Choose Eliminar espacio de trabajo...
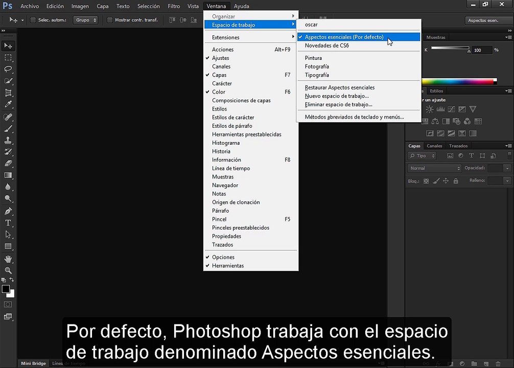This screenshot has width=514, height=368. click(359, 105)
